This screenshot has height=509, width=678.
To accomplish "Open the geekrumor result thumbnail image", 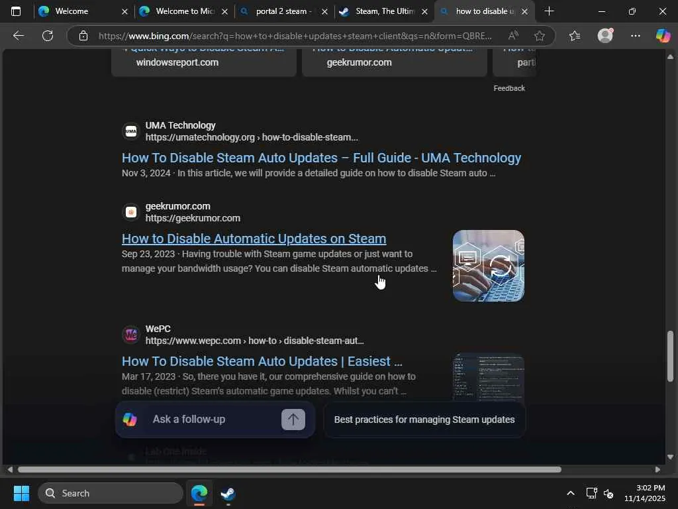I will coord(488,266).
